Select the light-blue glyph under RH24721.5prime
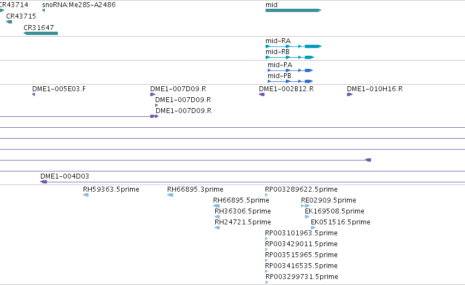Viewport: 465px width, 285px height. click(x=217, y=228)
